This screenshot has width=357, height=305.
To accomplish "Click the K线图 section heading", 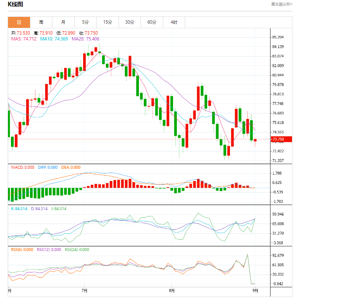I will pyautogui.click(x=15, y=4).
